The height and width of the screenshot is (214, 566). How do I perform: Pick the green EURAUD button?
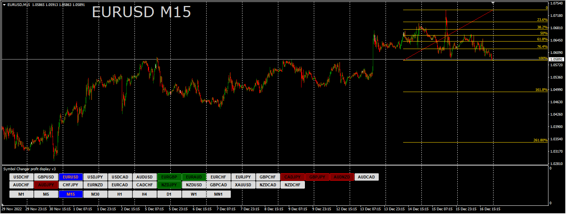[x=194, y=177]
